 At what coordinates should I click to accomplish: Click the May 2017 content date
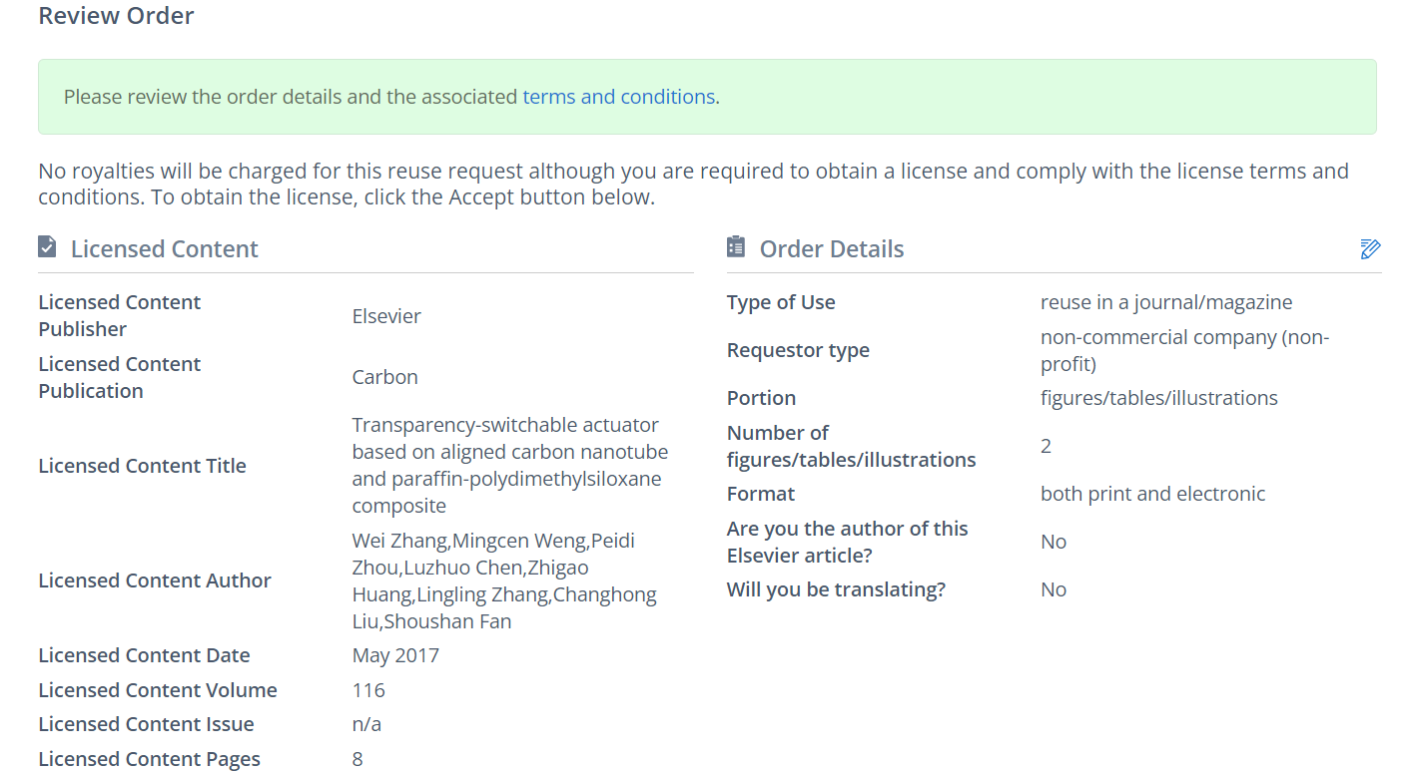tap(395, 655)
